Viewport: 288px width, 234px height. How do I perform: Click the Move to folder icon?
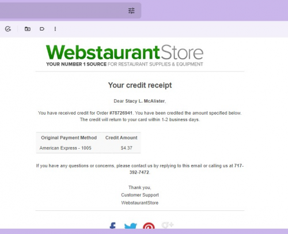pyautogui.click(x=28, y=29)
